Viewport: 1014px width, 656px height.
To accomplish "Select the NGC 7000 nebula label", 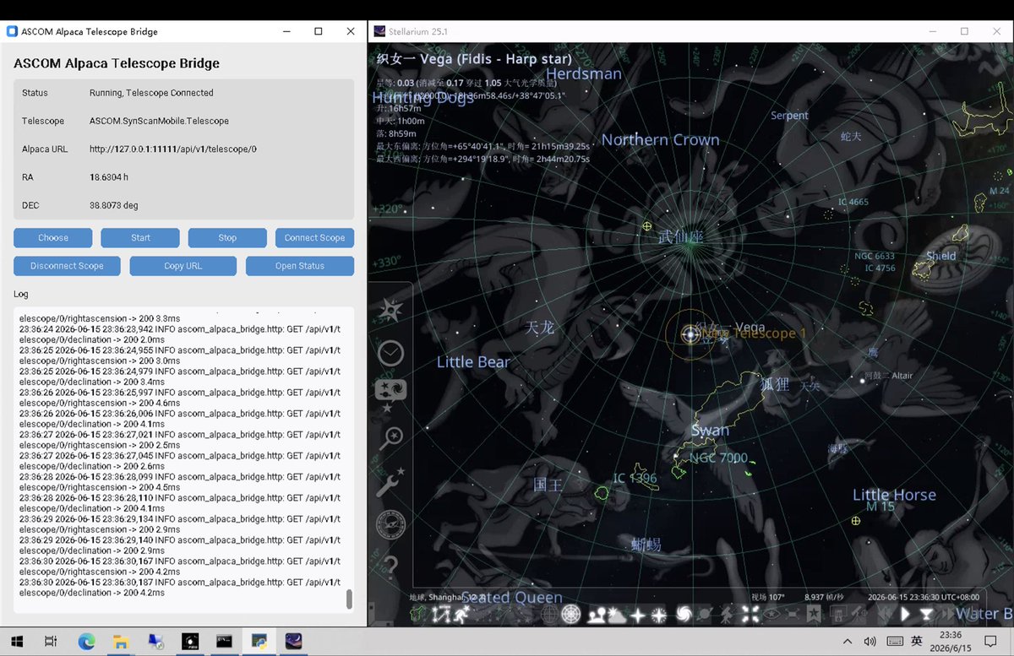I will (x=718, y=458).
